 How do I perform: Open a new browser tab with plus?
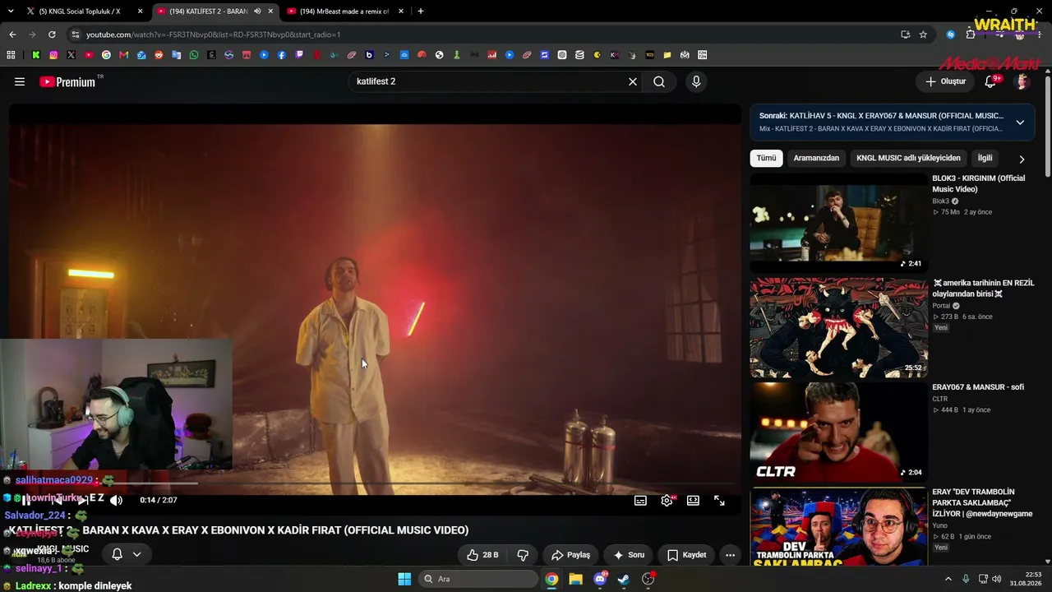(x=421, y=12)
